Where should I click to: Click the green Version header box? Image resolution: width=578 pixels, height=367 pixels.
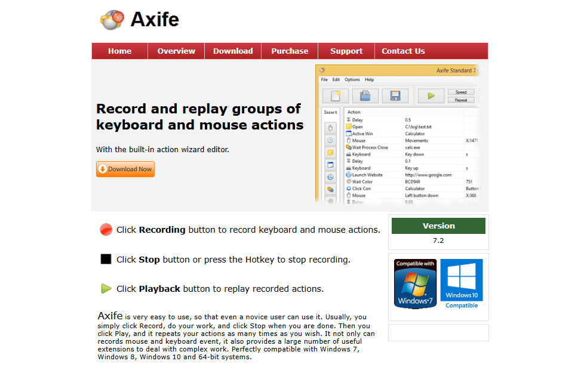click(x=438, y=226)
